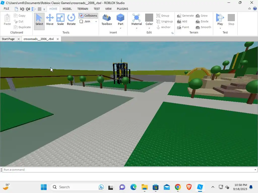Expand the Material dropdown arrow
The width and height of the screenshot is (258, 193).
point(137,28)
